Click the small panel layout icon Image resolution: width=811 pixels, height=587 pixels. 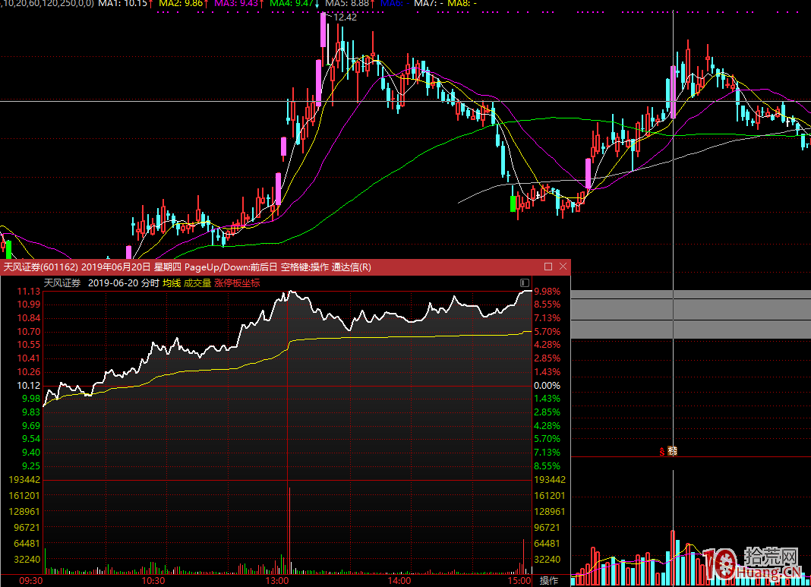(x=524, y=282)
